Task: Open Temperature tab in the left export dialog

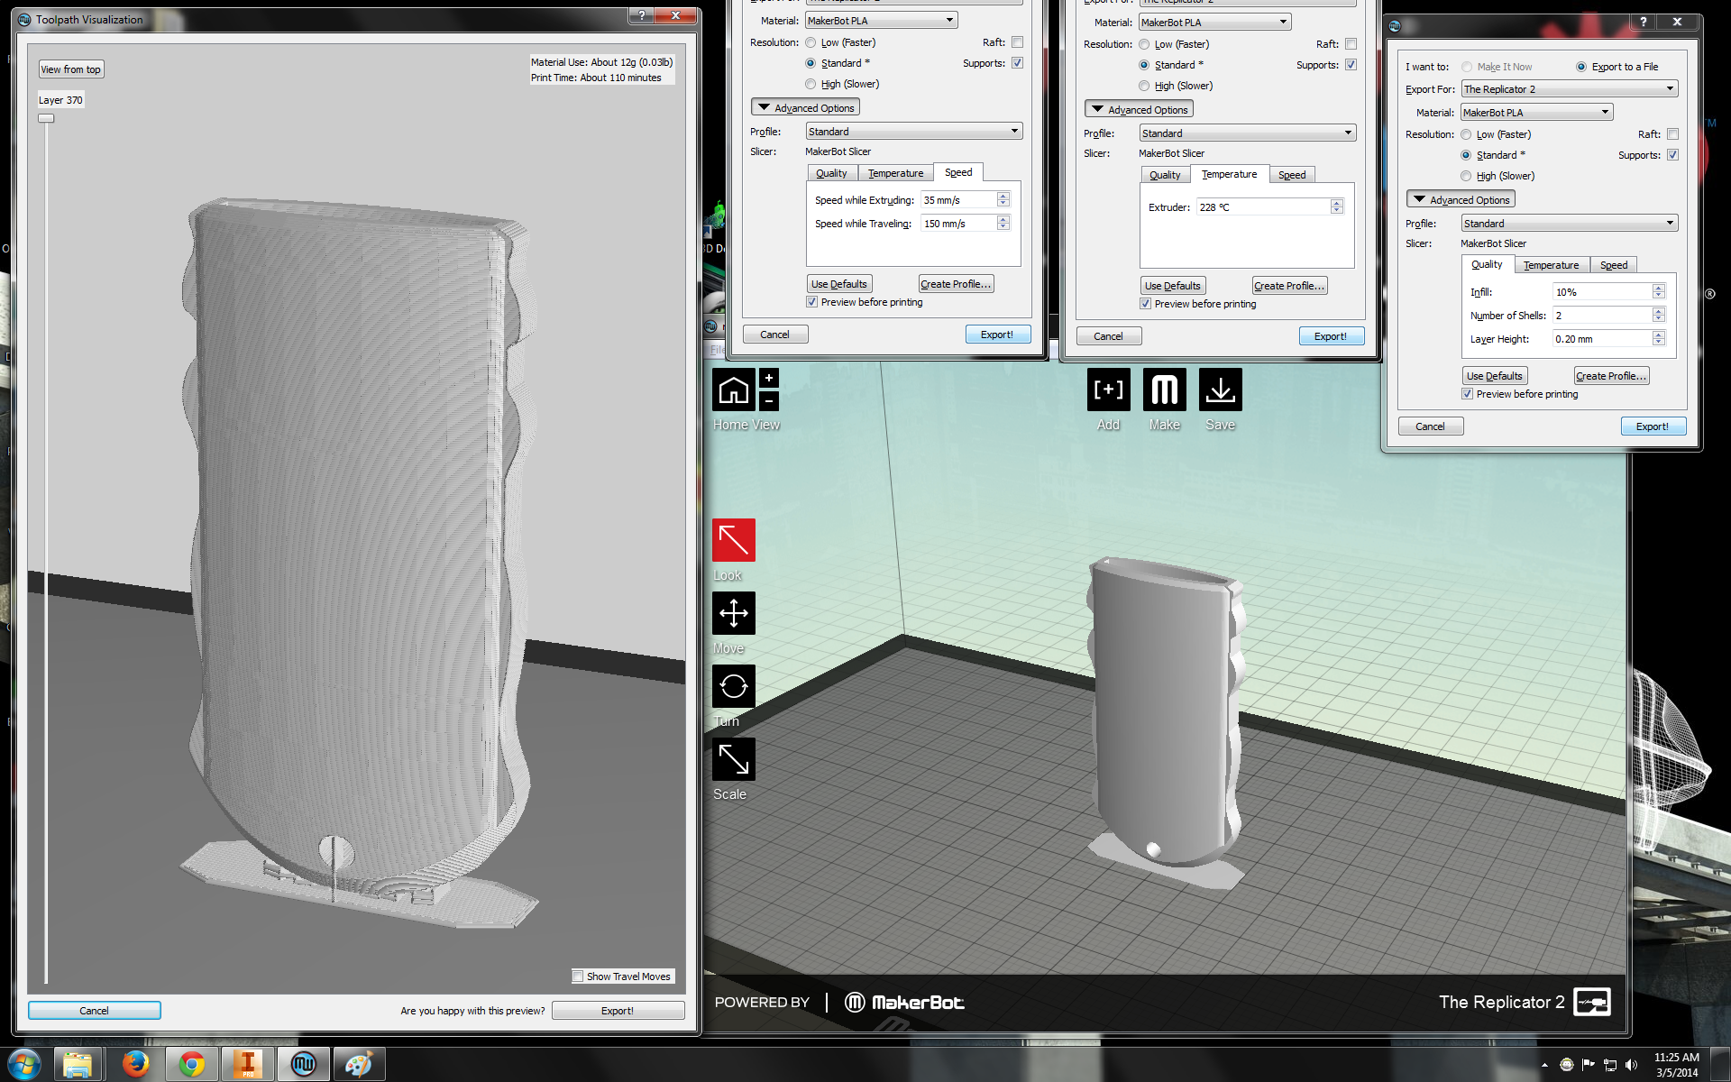Action: [x=895, y=173]
